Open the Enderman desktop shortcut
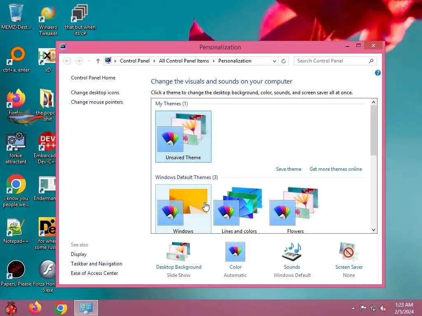Image resolution: width=422 pixels, height=316 pixels. pyautogui.click(x=45, y=188)
